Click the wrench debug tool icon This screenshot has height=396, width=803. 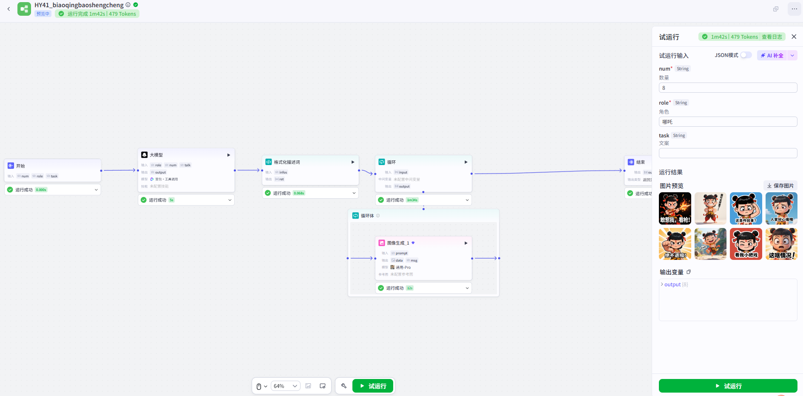click(344, 386)
